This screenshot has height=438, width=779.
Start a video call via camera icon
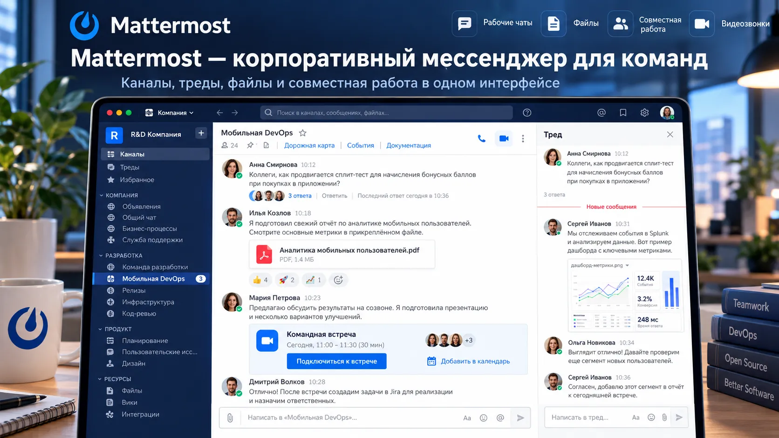pyautogui.click(x=504, y=138)
